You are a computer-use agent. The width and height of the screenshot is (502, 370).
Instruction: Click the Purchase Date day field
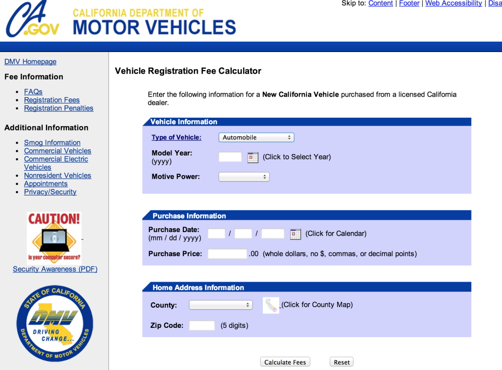(243, 234)
